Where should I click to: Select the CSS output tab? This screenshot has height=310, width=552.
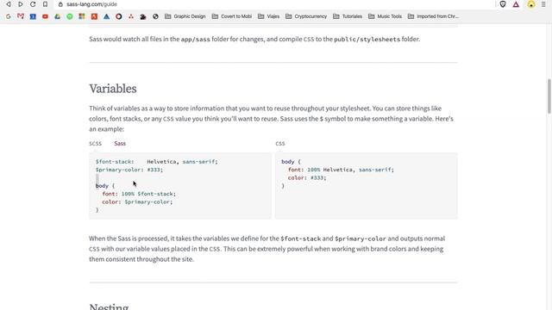[280, 144]
